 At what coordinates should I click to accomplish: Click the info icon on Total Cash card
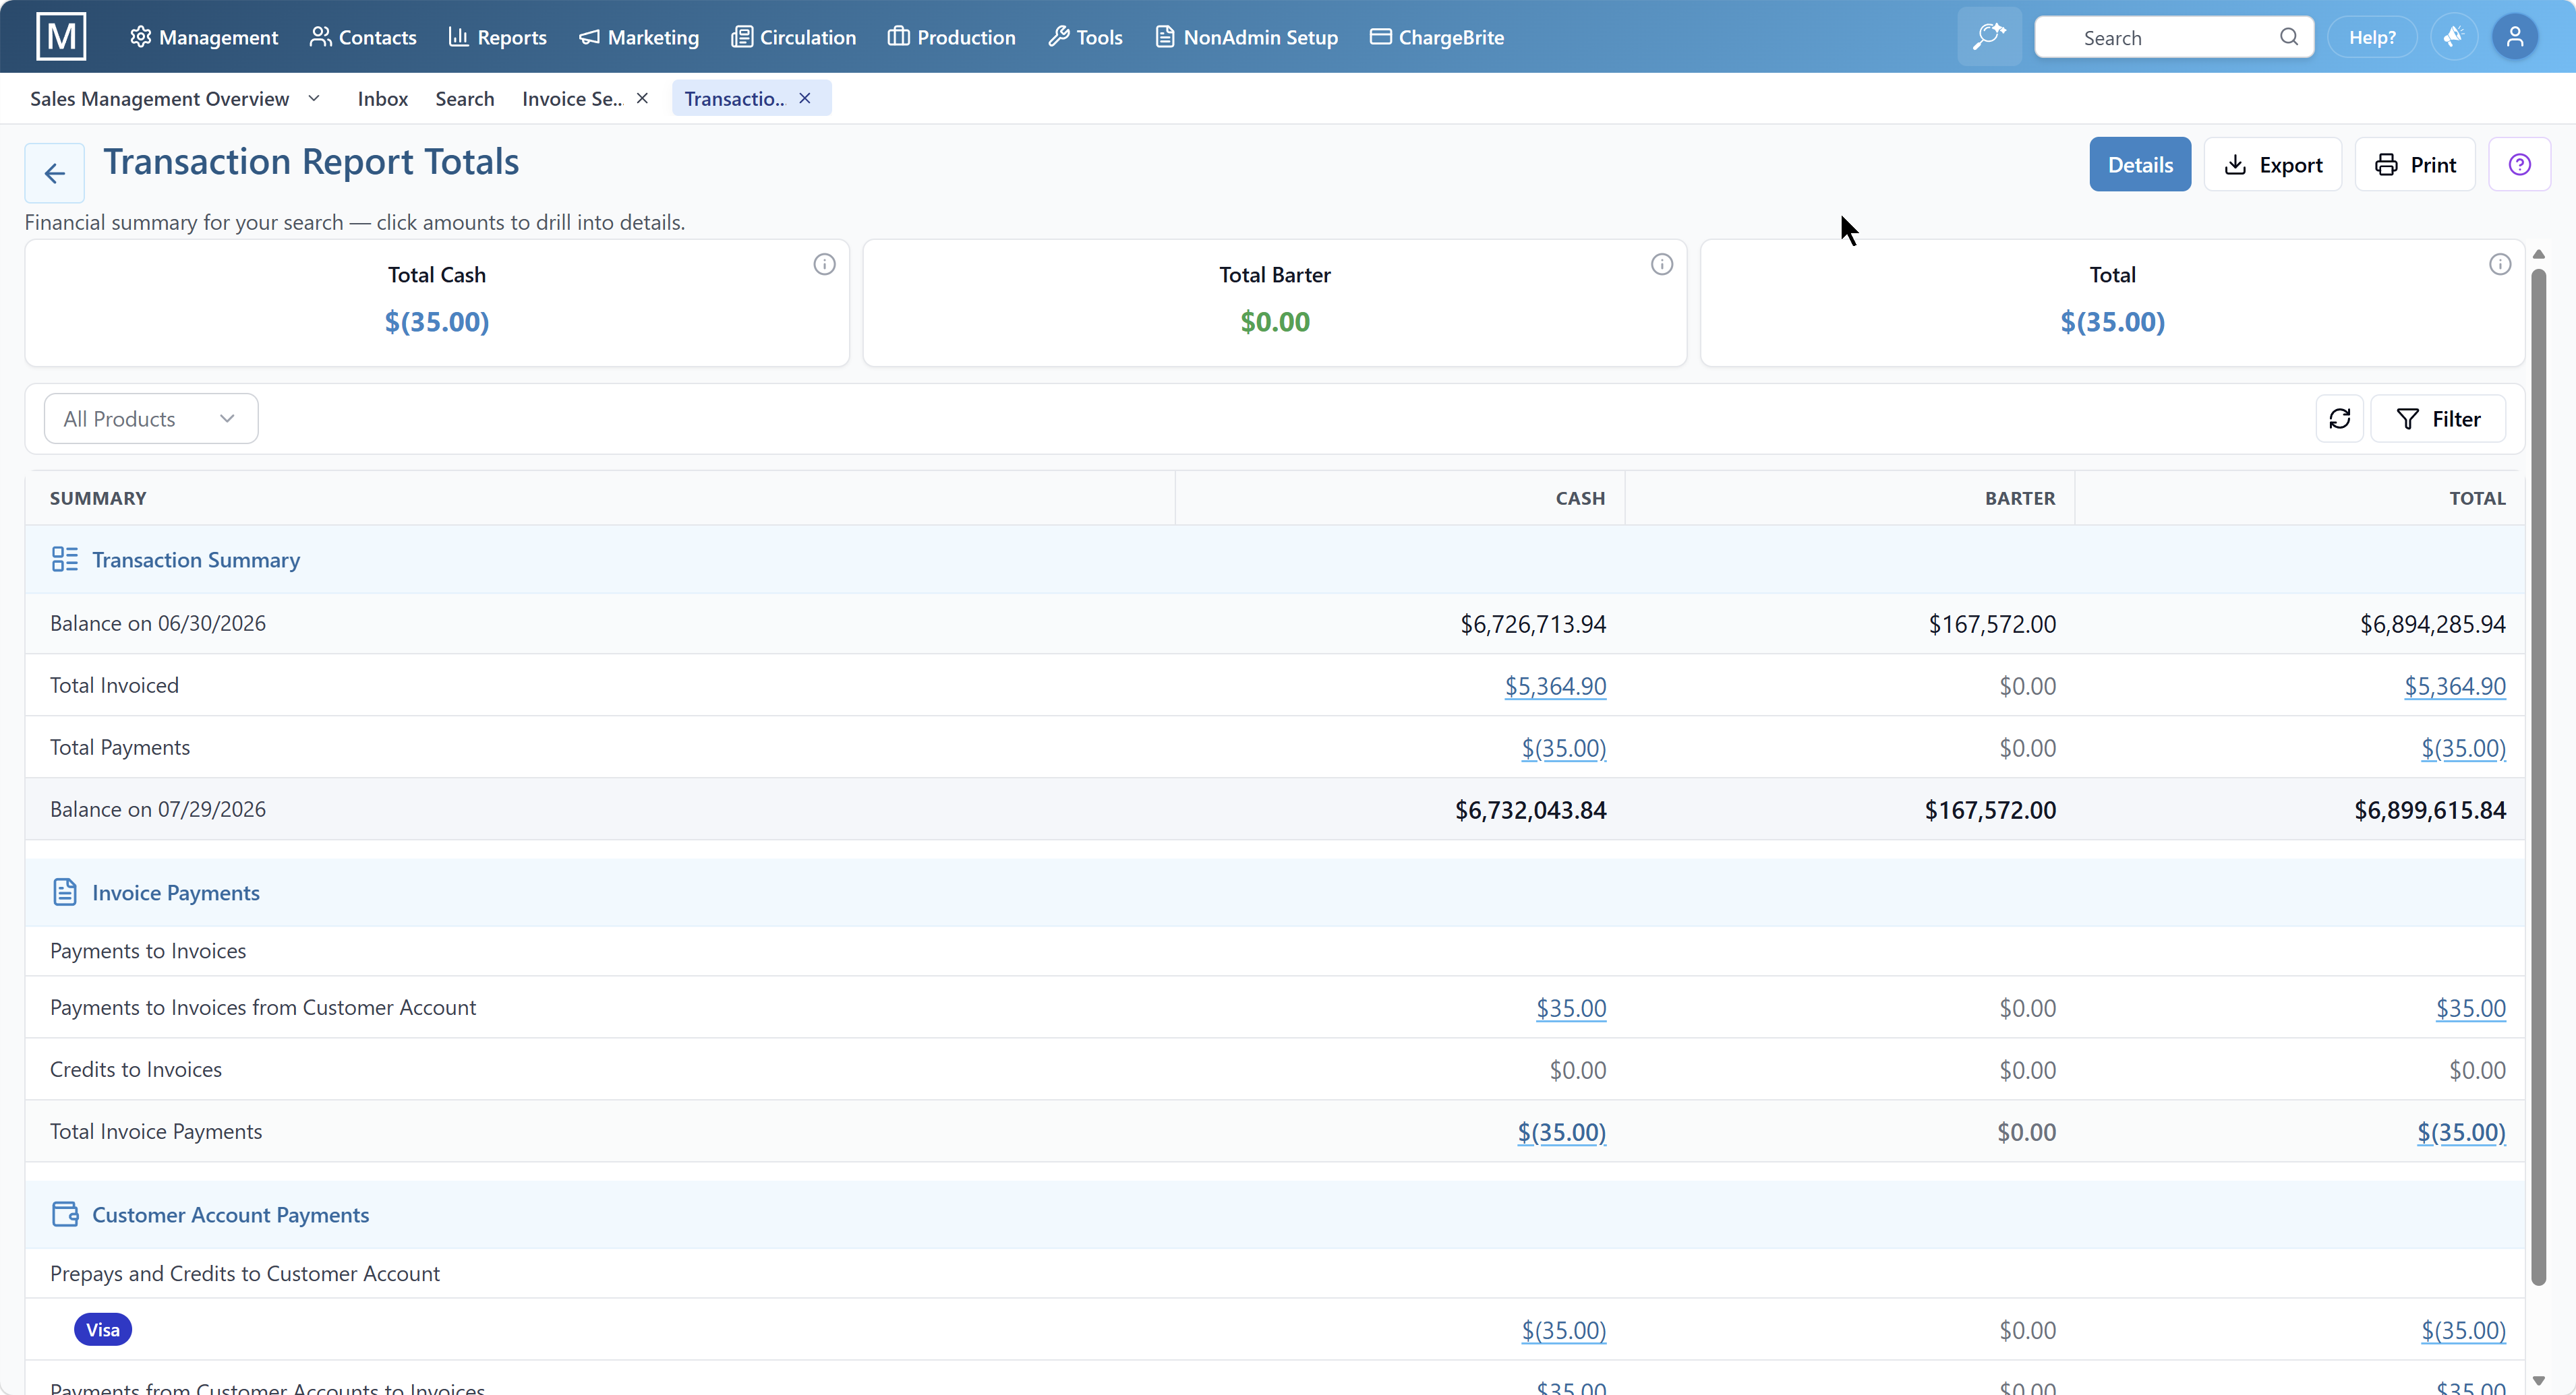click(824, 263)
